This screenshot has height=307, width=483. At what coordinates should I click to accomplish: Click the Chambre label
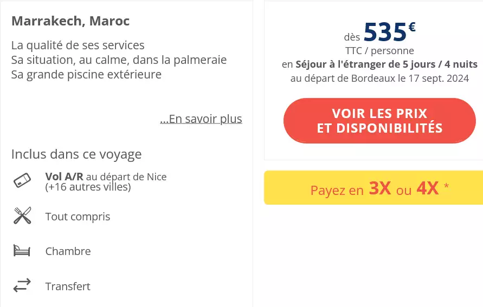pos(68,251)
